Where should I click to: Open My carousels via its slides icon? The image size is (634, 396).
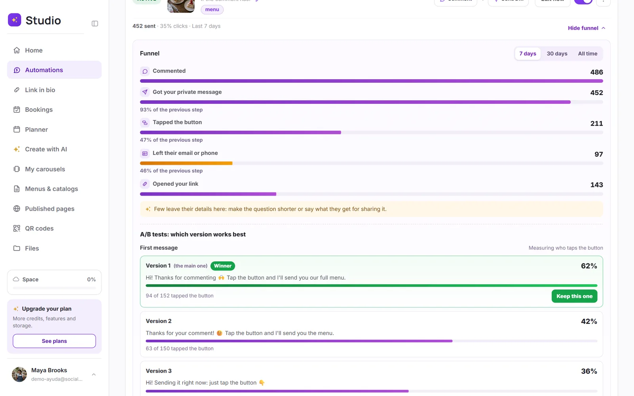point(17,169)
